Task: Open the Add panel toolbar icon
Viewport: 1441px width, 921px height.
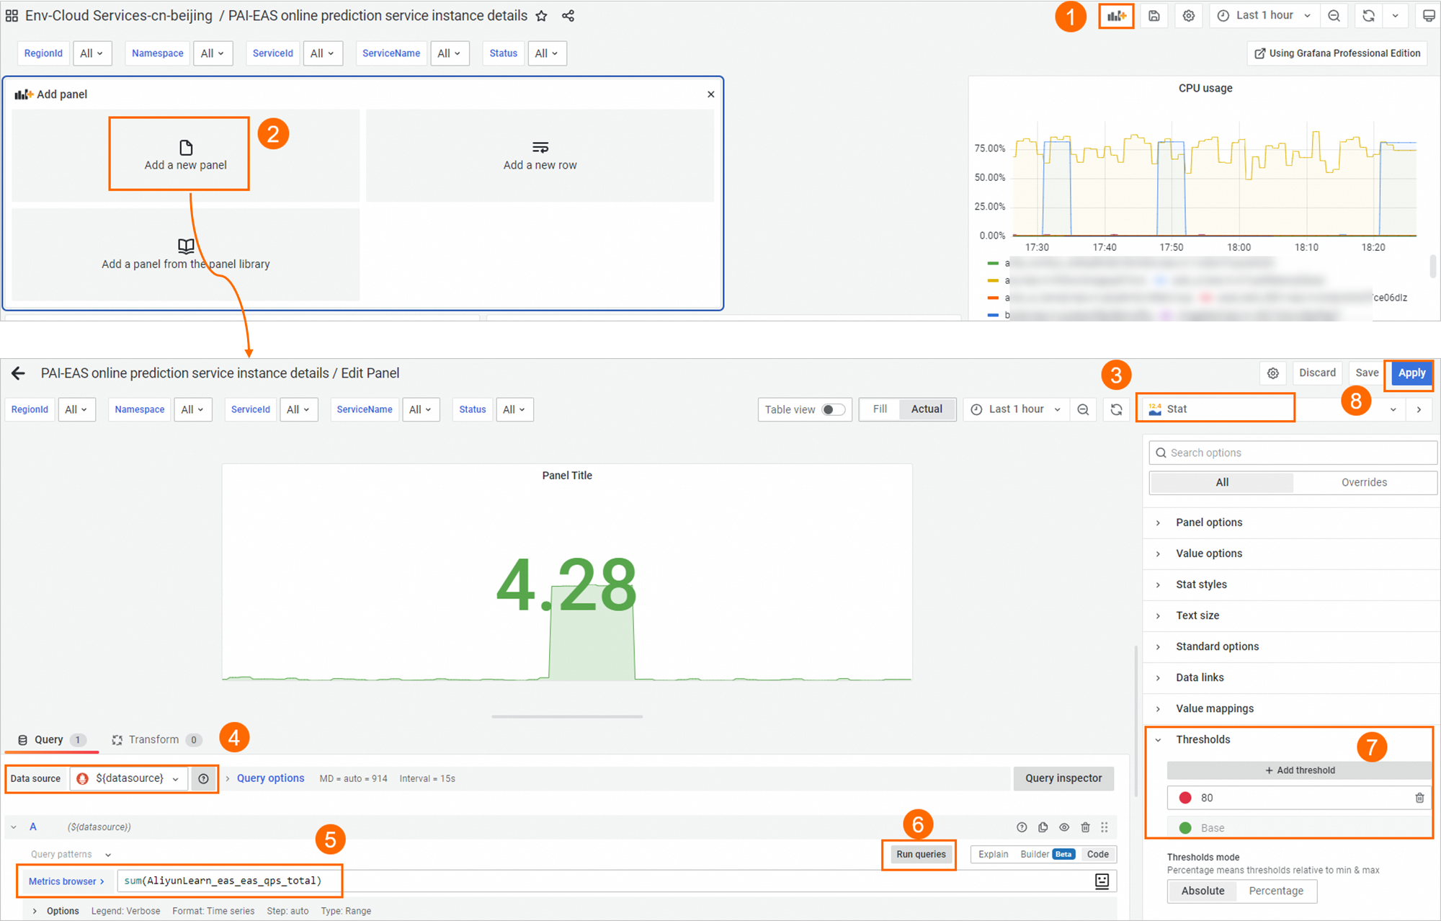Action: click(1116, 15)
